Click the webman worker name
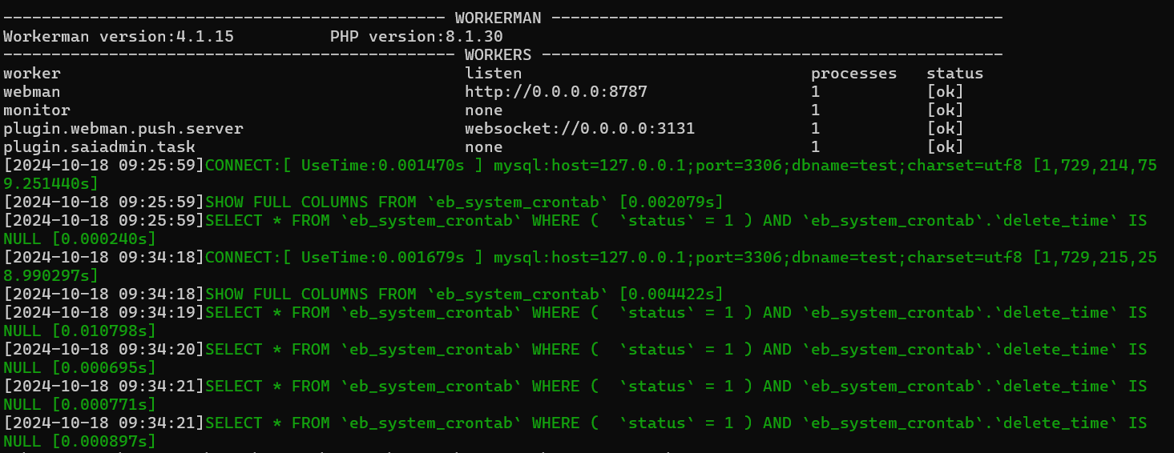1174x453 pixels. coord(32,91)
